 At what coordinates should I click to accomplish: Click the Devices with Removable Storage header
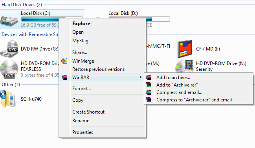[30, 34]
